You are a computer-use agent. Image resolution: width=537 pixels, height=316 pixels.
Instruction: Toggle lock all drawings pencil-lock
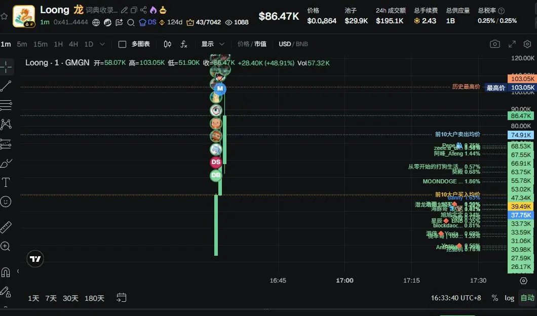pyautogui.click(x=6, y=292)
